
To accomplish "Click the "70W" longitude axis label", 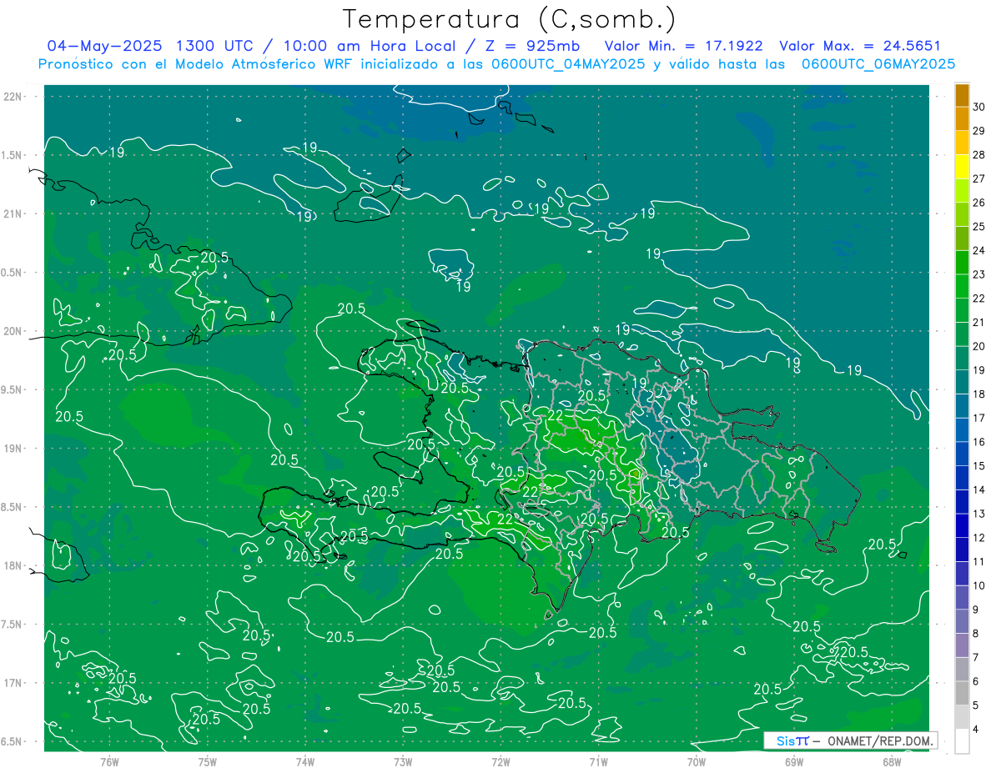I will (697, 761).
